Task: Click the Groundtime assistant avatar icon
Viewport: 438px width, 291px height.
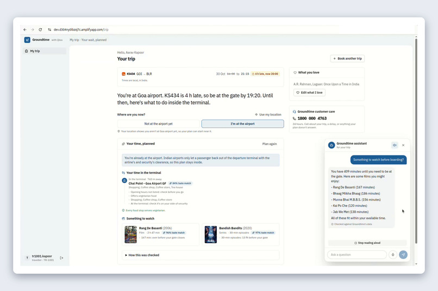Action: coord(331,145)
